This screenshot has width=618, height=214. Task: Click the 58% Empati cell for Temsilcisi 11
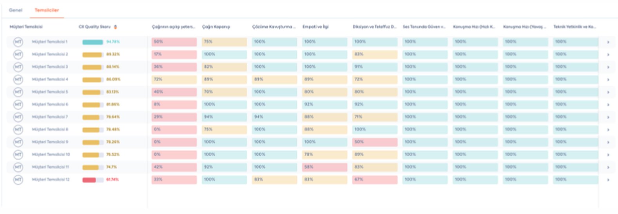click(x=324, y=167)
